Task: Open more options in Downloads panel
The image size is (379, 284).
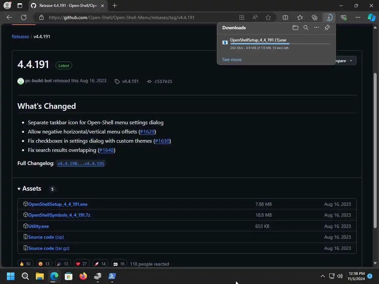Action: coord(316,28)
